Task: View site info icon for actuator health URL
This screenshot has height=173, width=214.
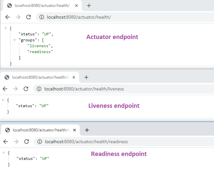Action: (x=42, y=17)
